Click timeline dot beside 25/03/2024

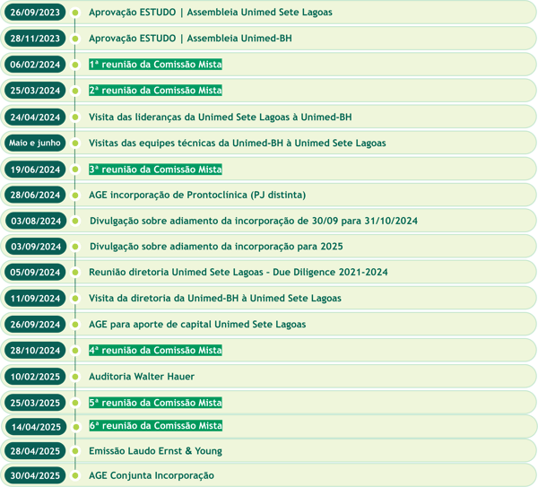pyautogui.click(x=75, y=91)
